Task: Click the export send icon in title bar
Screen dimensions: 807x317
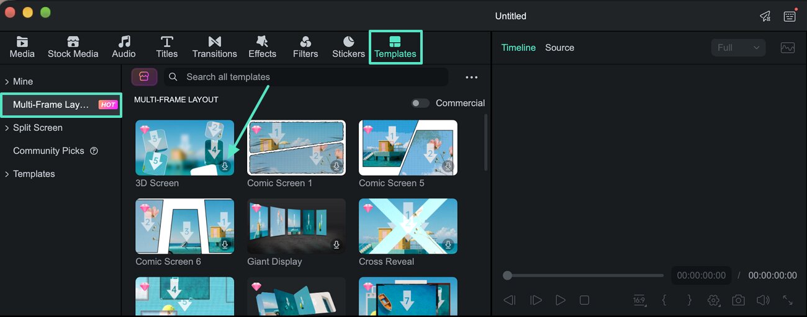Action: click(x=765, y=16)
